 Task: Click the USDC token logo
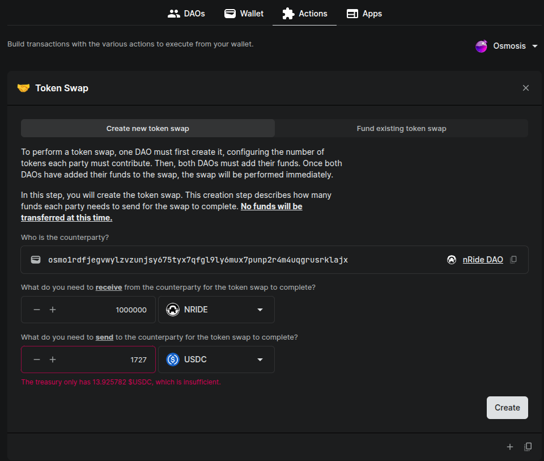pos(173,360)
